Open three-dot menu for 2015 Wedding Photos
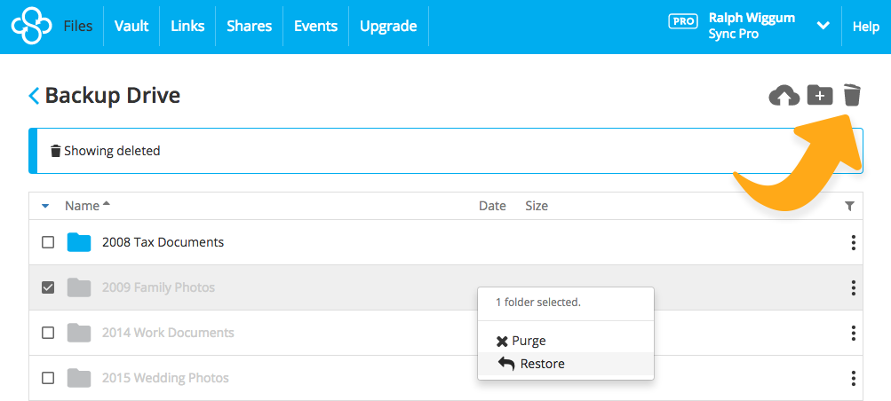 [853, 378]
